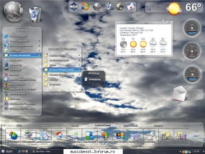Switch to the Desktop shelf tab
Image resolution: width=205 pixels, height=154 pixels.
pyautogui.click(x=47, y=126)
